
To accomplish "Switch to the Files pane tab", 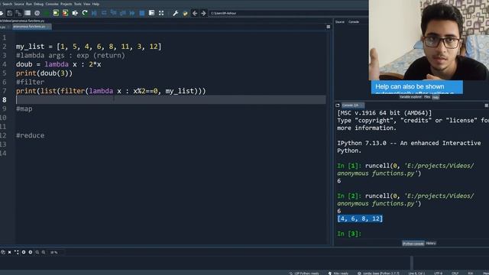I will pyautogui.click(x=427, y=97).
